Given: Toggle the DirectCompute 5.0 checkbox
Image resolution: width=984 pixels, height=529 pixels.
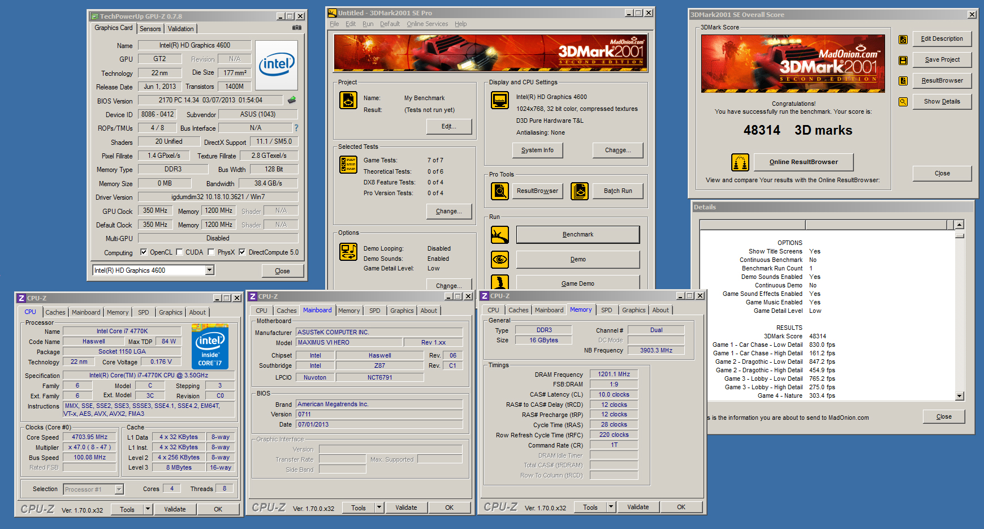Looking at the screenshot, I should point(243,252).
